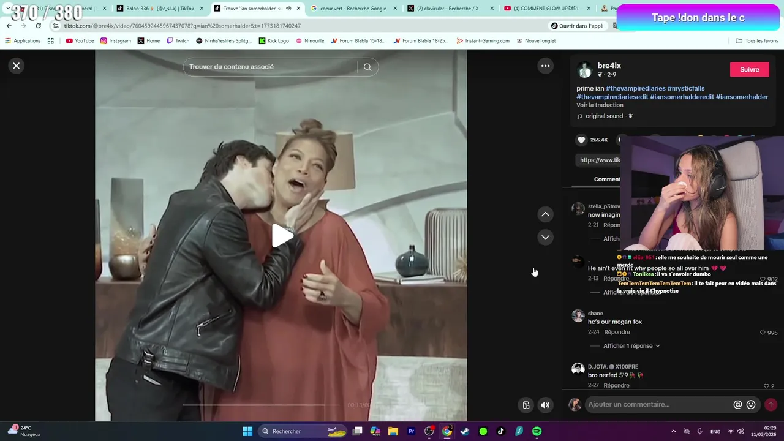
Task: Open the Kick Logo bookmark
Action: 274,40
